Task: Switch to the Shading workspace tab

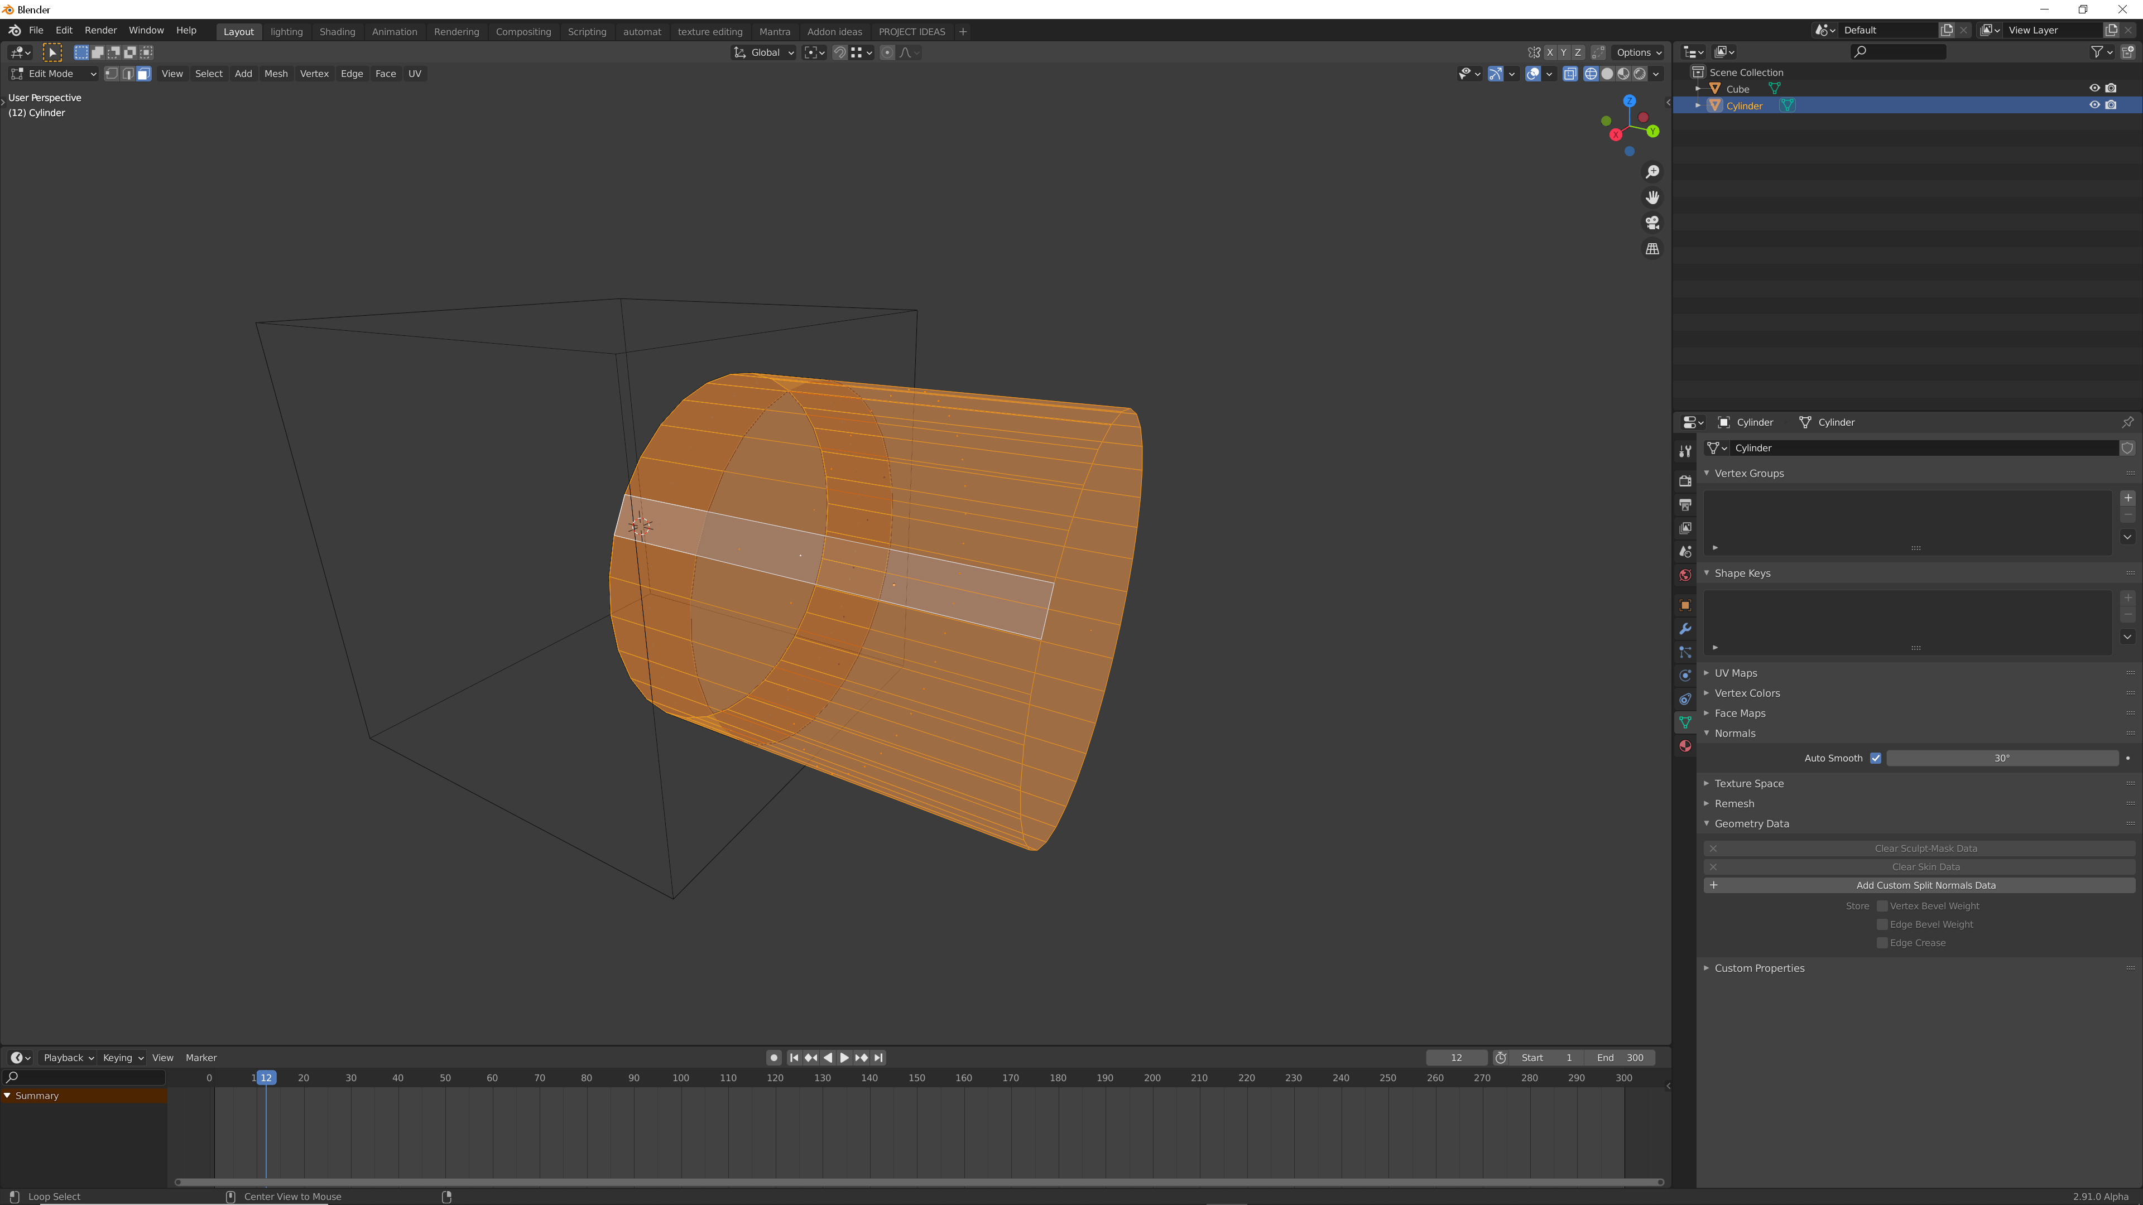Action: [337, 32]
